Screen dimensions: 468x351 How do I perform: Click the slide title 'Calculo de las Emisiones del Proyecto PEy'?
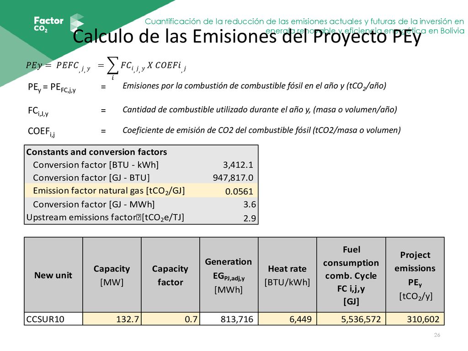(x=247, y=37)
